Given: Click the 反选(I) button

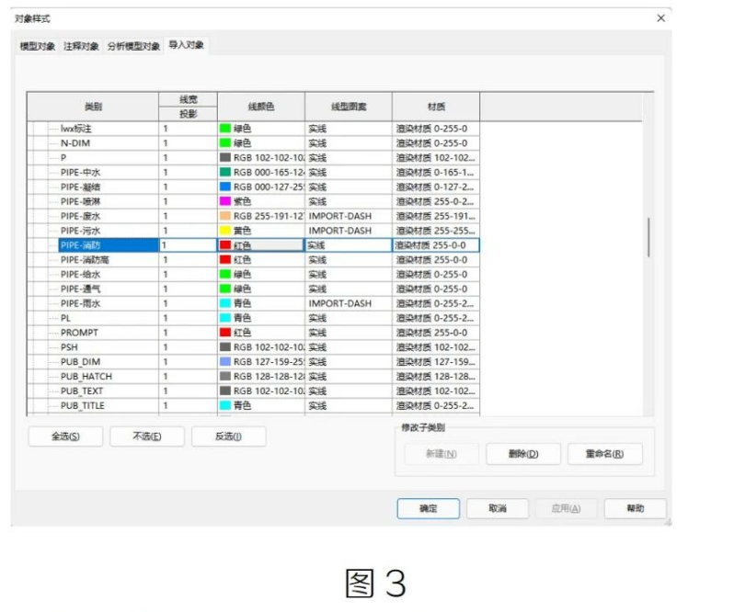Looking at the screenshot, I should pos(228,436).
